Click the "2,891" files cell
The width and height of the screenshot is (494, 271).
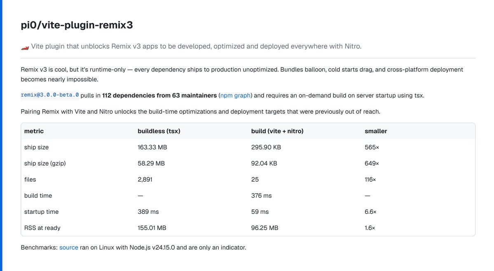click(145, 180)
